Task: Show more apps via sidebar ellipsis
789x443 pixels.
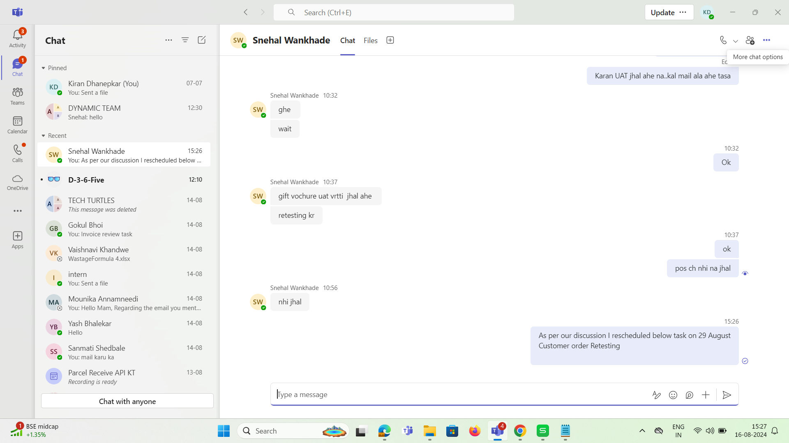Action: [17, 211]
